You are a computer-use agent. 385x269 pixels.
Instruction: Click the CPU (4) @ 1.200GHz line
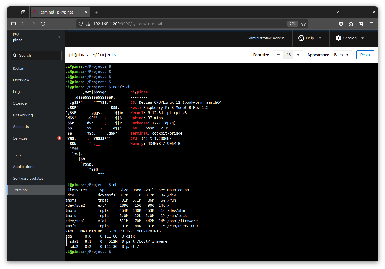pyautogui.click(x=151, y=138)
